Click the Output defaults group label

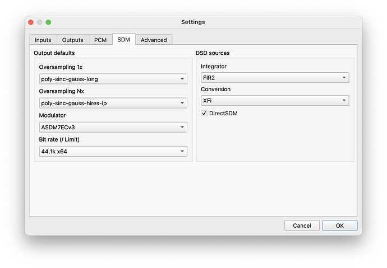(x=54, y=53)
